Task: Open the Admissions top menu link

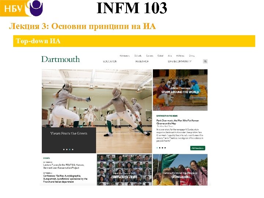Action: [125, 56]
